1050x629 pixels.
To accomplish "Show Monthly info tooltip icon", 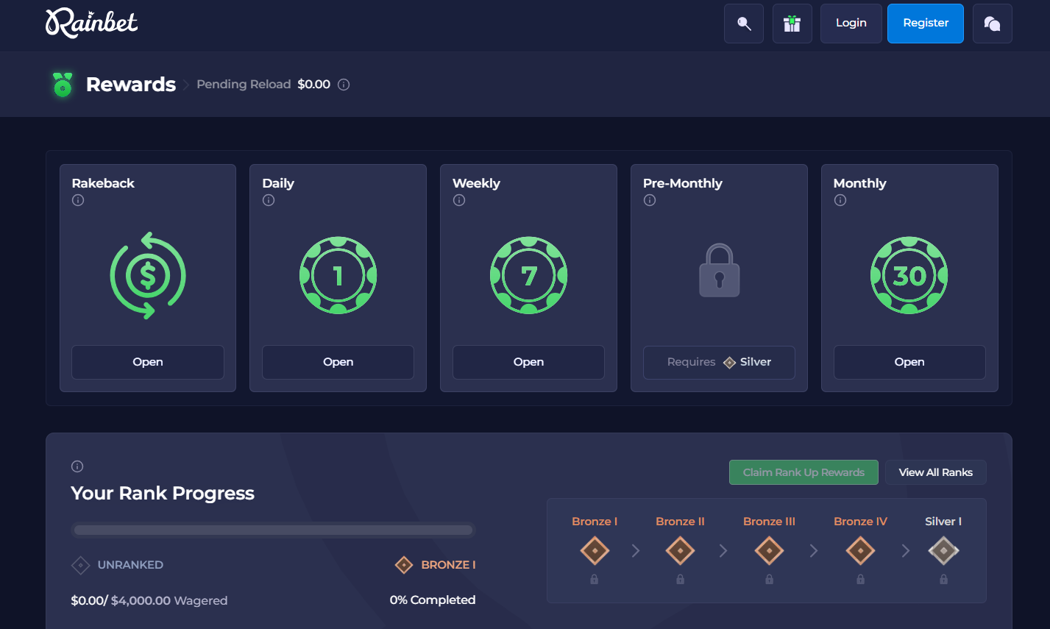I will click(840, 200).
